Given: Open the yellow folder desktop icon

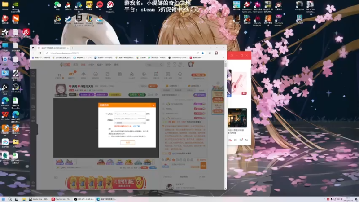Looking at the screenshot, I should coord(5,4).
